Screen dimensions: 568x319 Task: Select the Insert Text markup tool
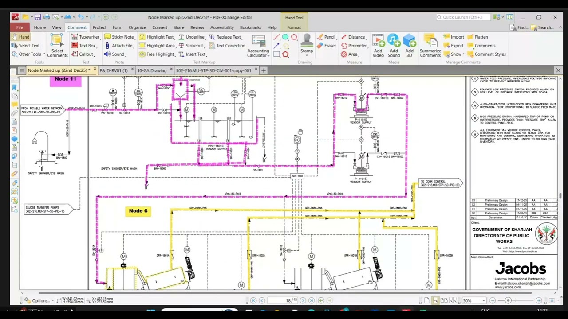click(192, 54)
